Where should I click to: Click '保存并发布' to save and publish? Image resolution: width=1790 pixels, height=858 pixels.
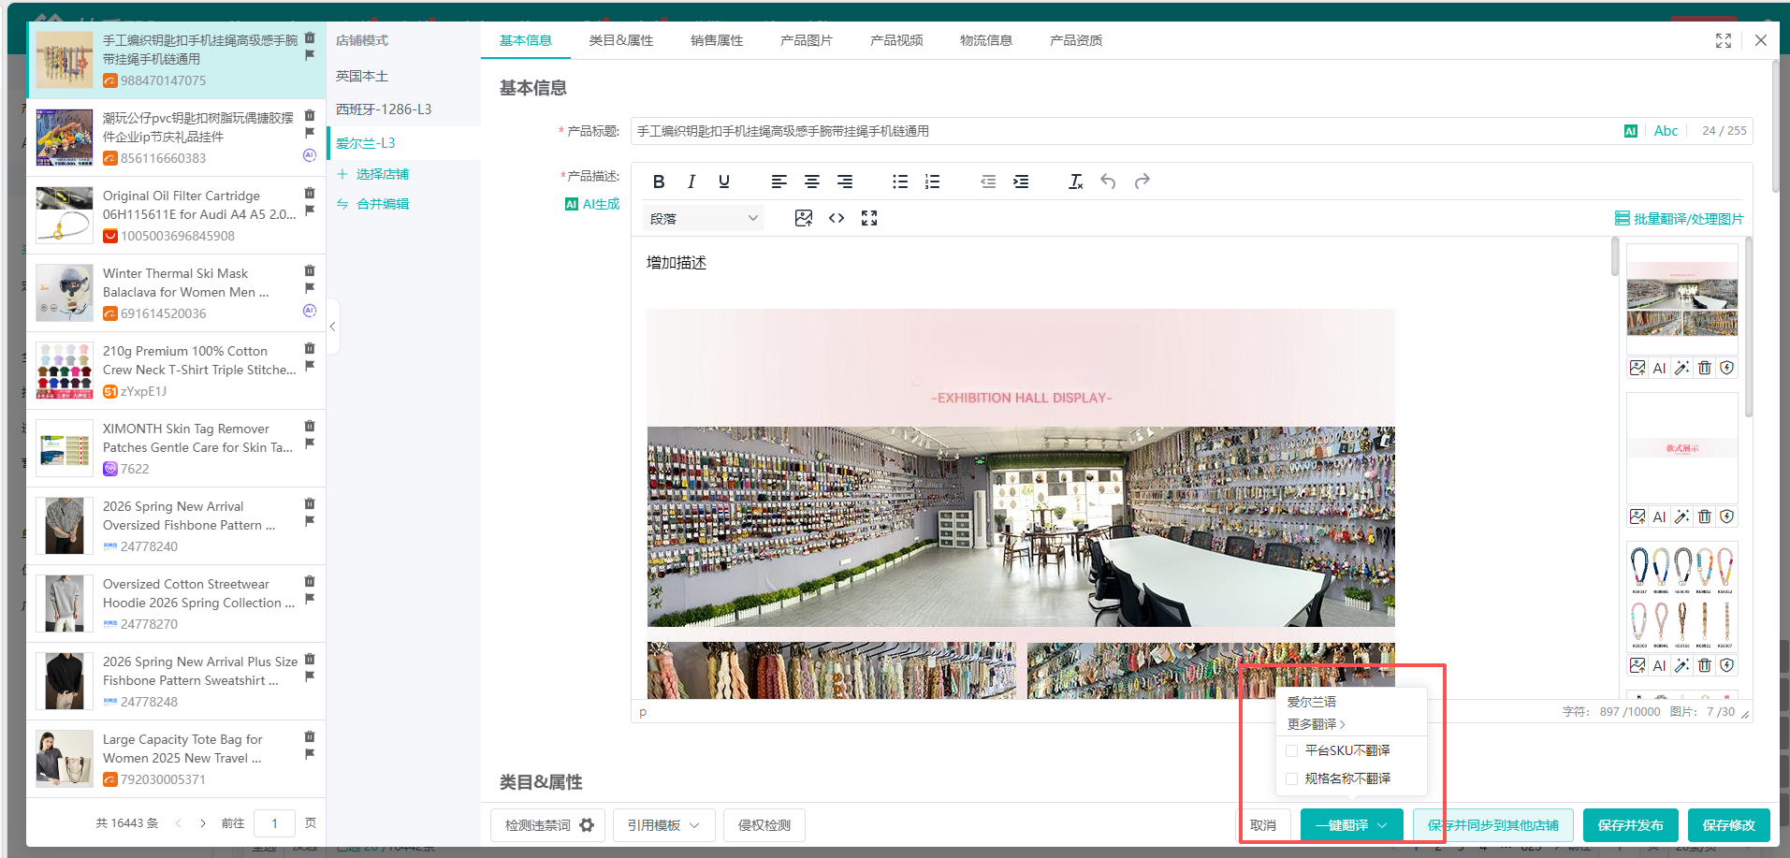click(1630, 825)
